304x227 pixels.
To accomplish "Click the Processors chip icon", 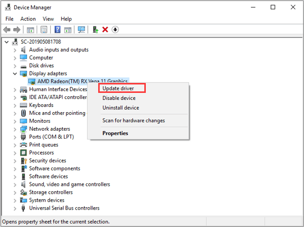I will point(23,152).
